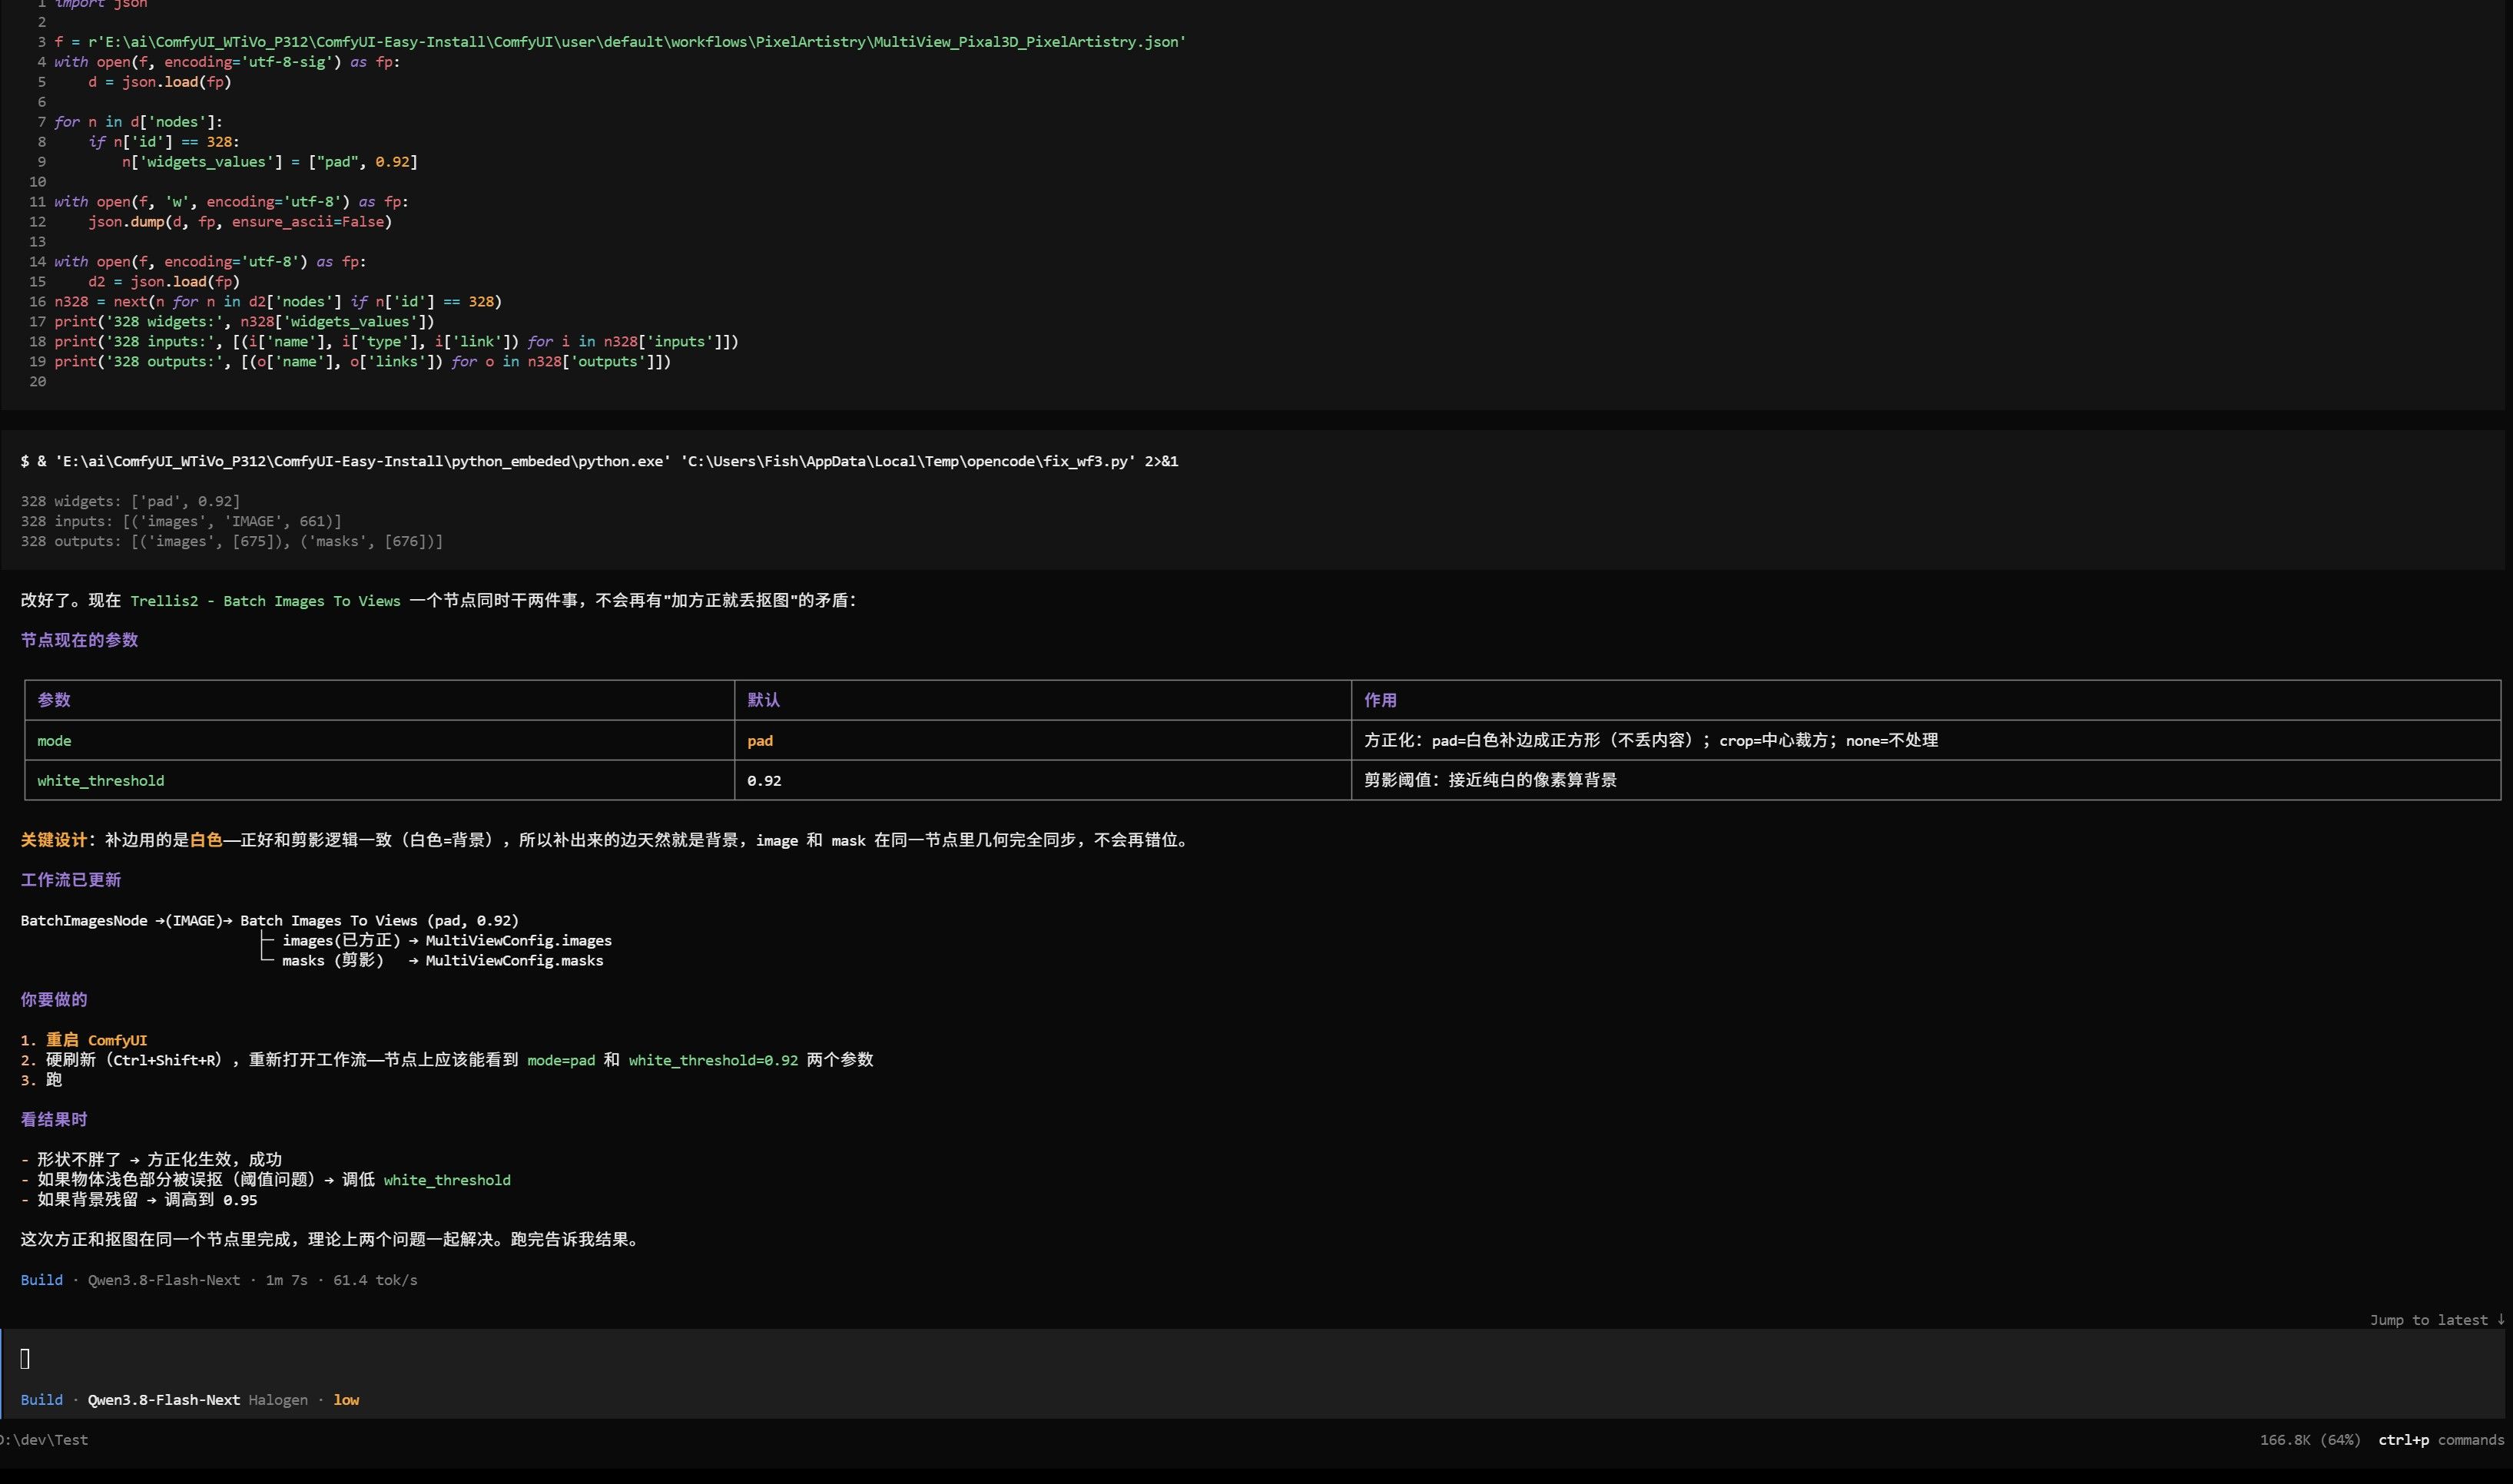Click the 默认 table header
The width and height of the screenshot is (2513, 1484).
1043,700
